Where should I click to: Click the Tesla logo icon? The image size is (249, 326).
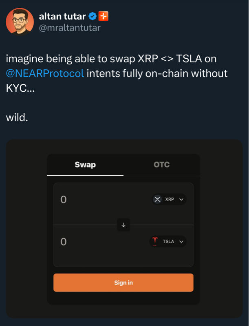pyautogui.click(x=155, y=241)
